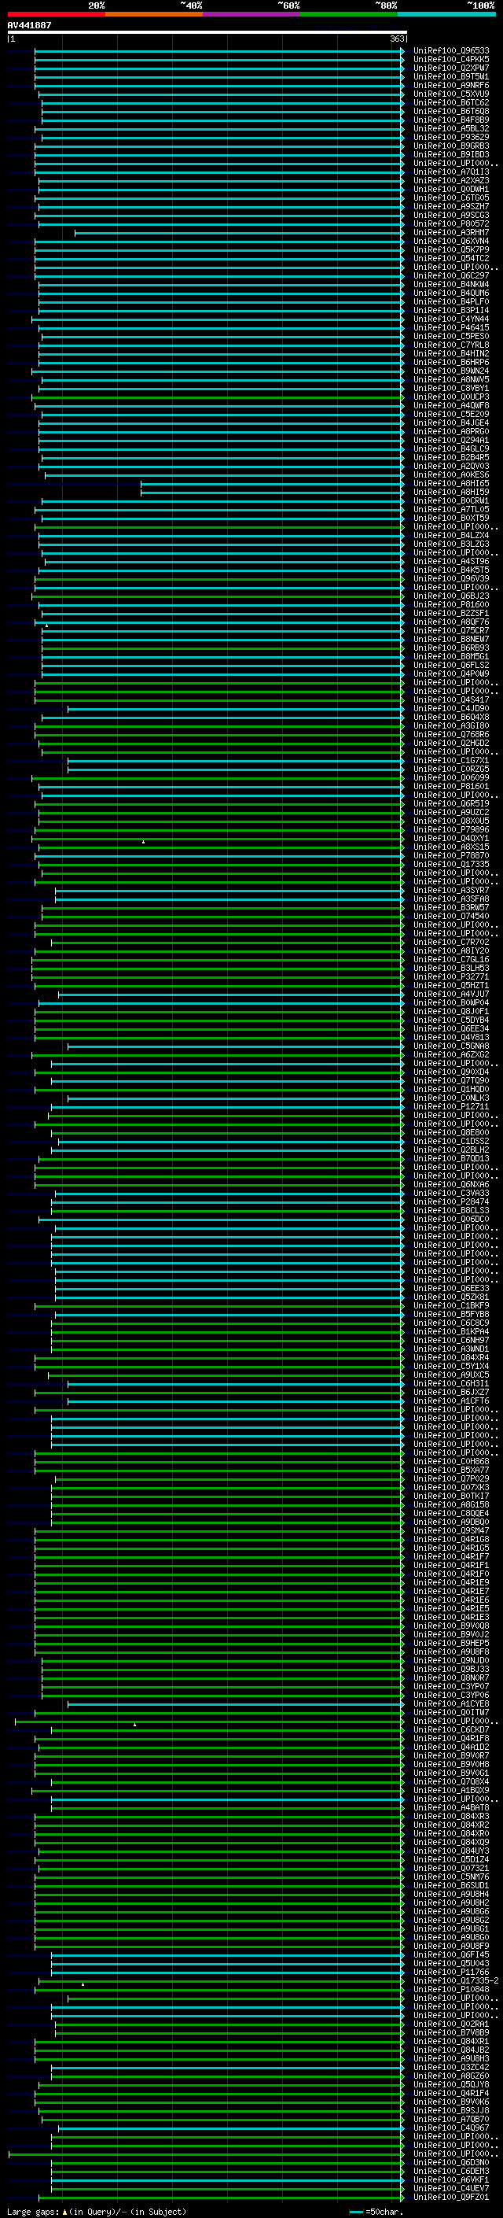503x2218 pixels.
Task: Select the UniRef100_P81601 label
Action: point(451,786)
